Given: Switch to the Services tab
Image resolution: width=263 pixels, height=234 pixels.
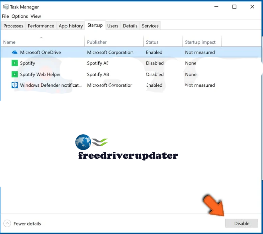Looking at the screenshot, I should pyautogui.click(x=150, y=26).
